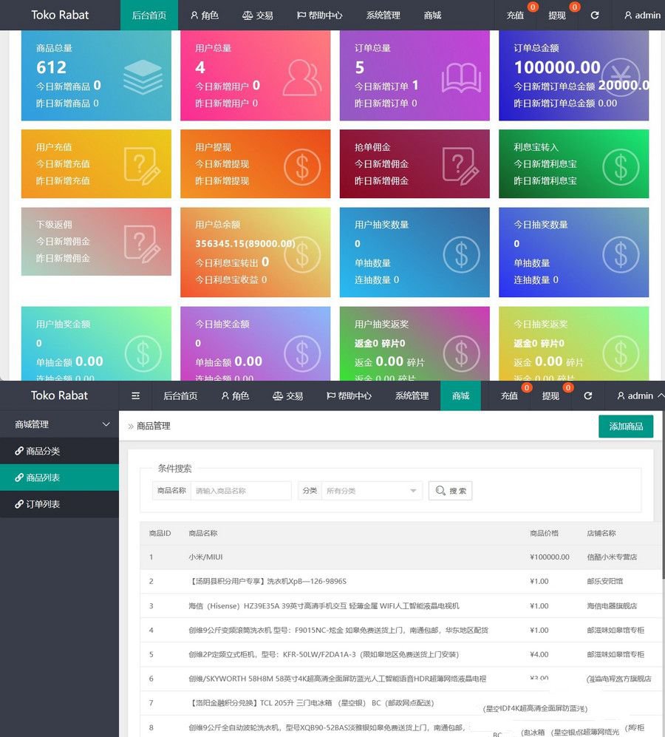The height and width of the screenshot is (737, 665).
Task: Click the user silhouette icon on 用户总量 card
Action: tap(301, 77)
